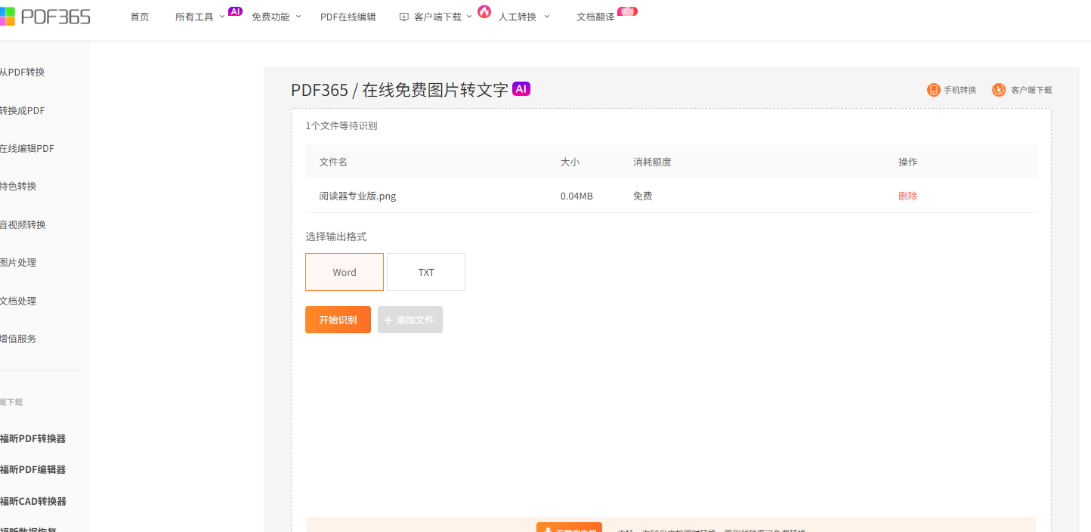Click the phone icon for 手机转换
1091x532 pixels.
(x=933, y=90)
